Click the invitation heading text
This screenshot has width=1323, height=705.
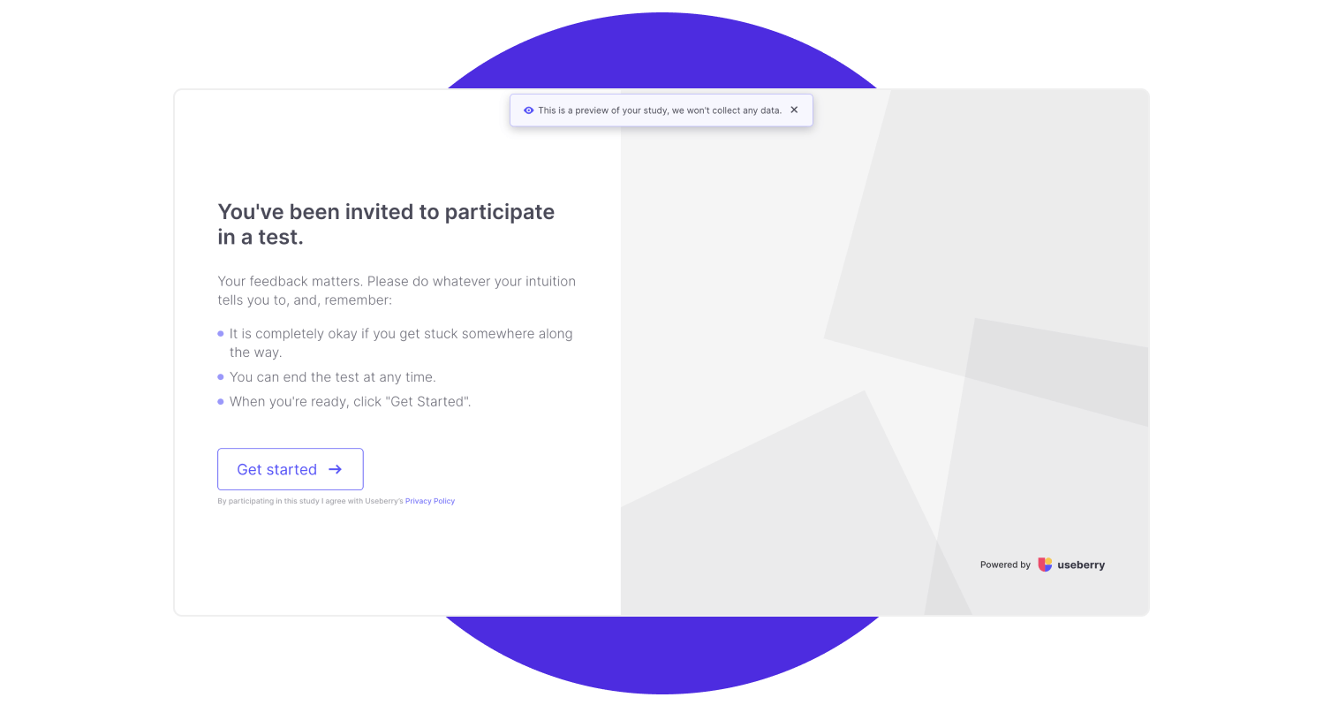click(x=386, y=224)
